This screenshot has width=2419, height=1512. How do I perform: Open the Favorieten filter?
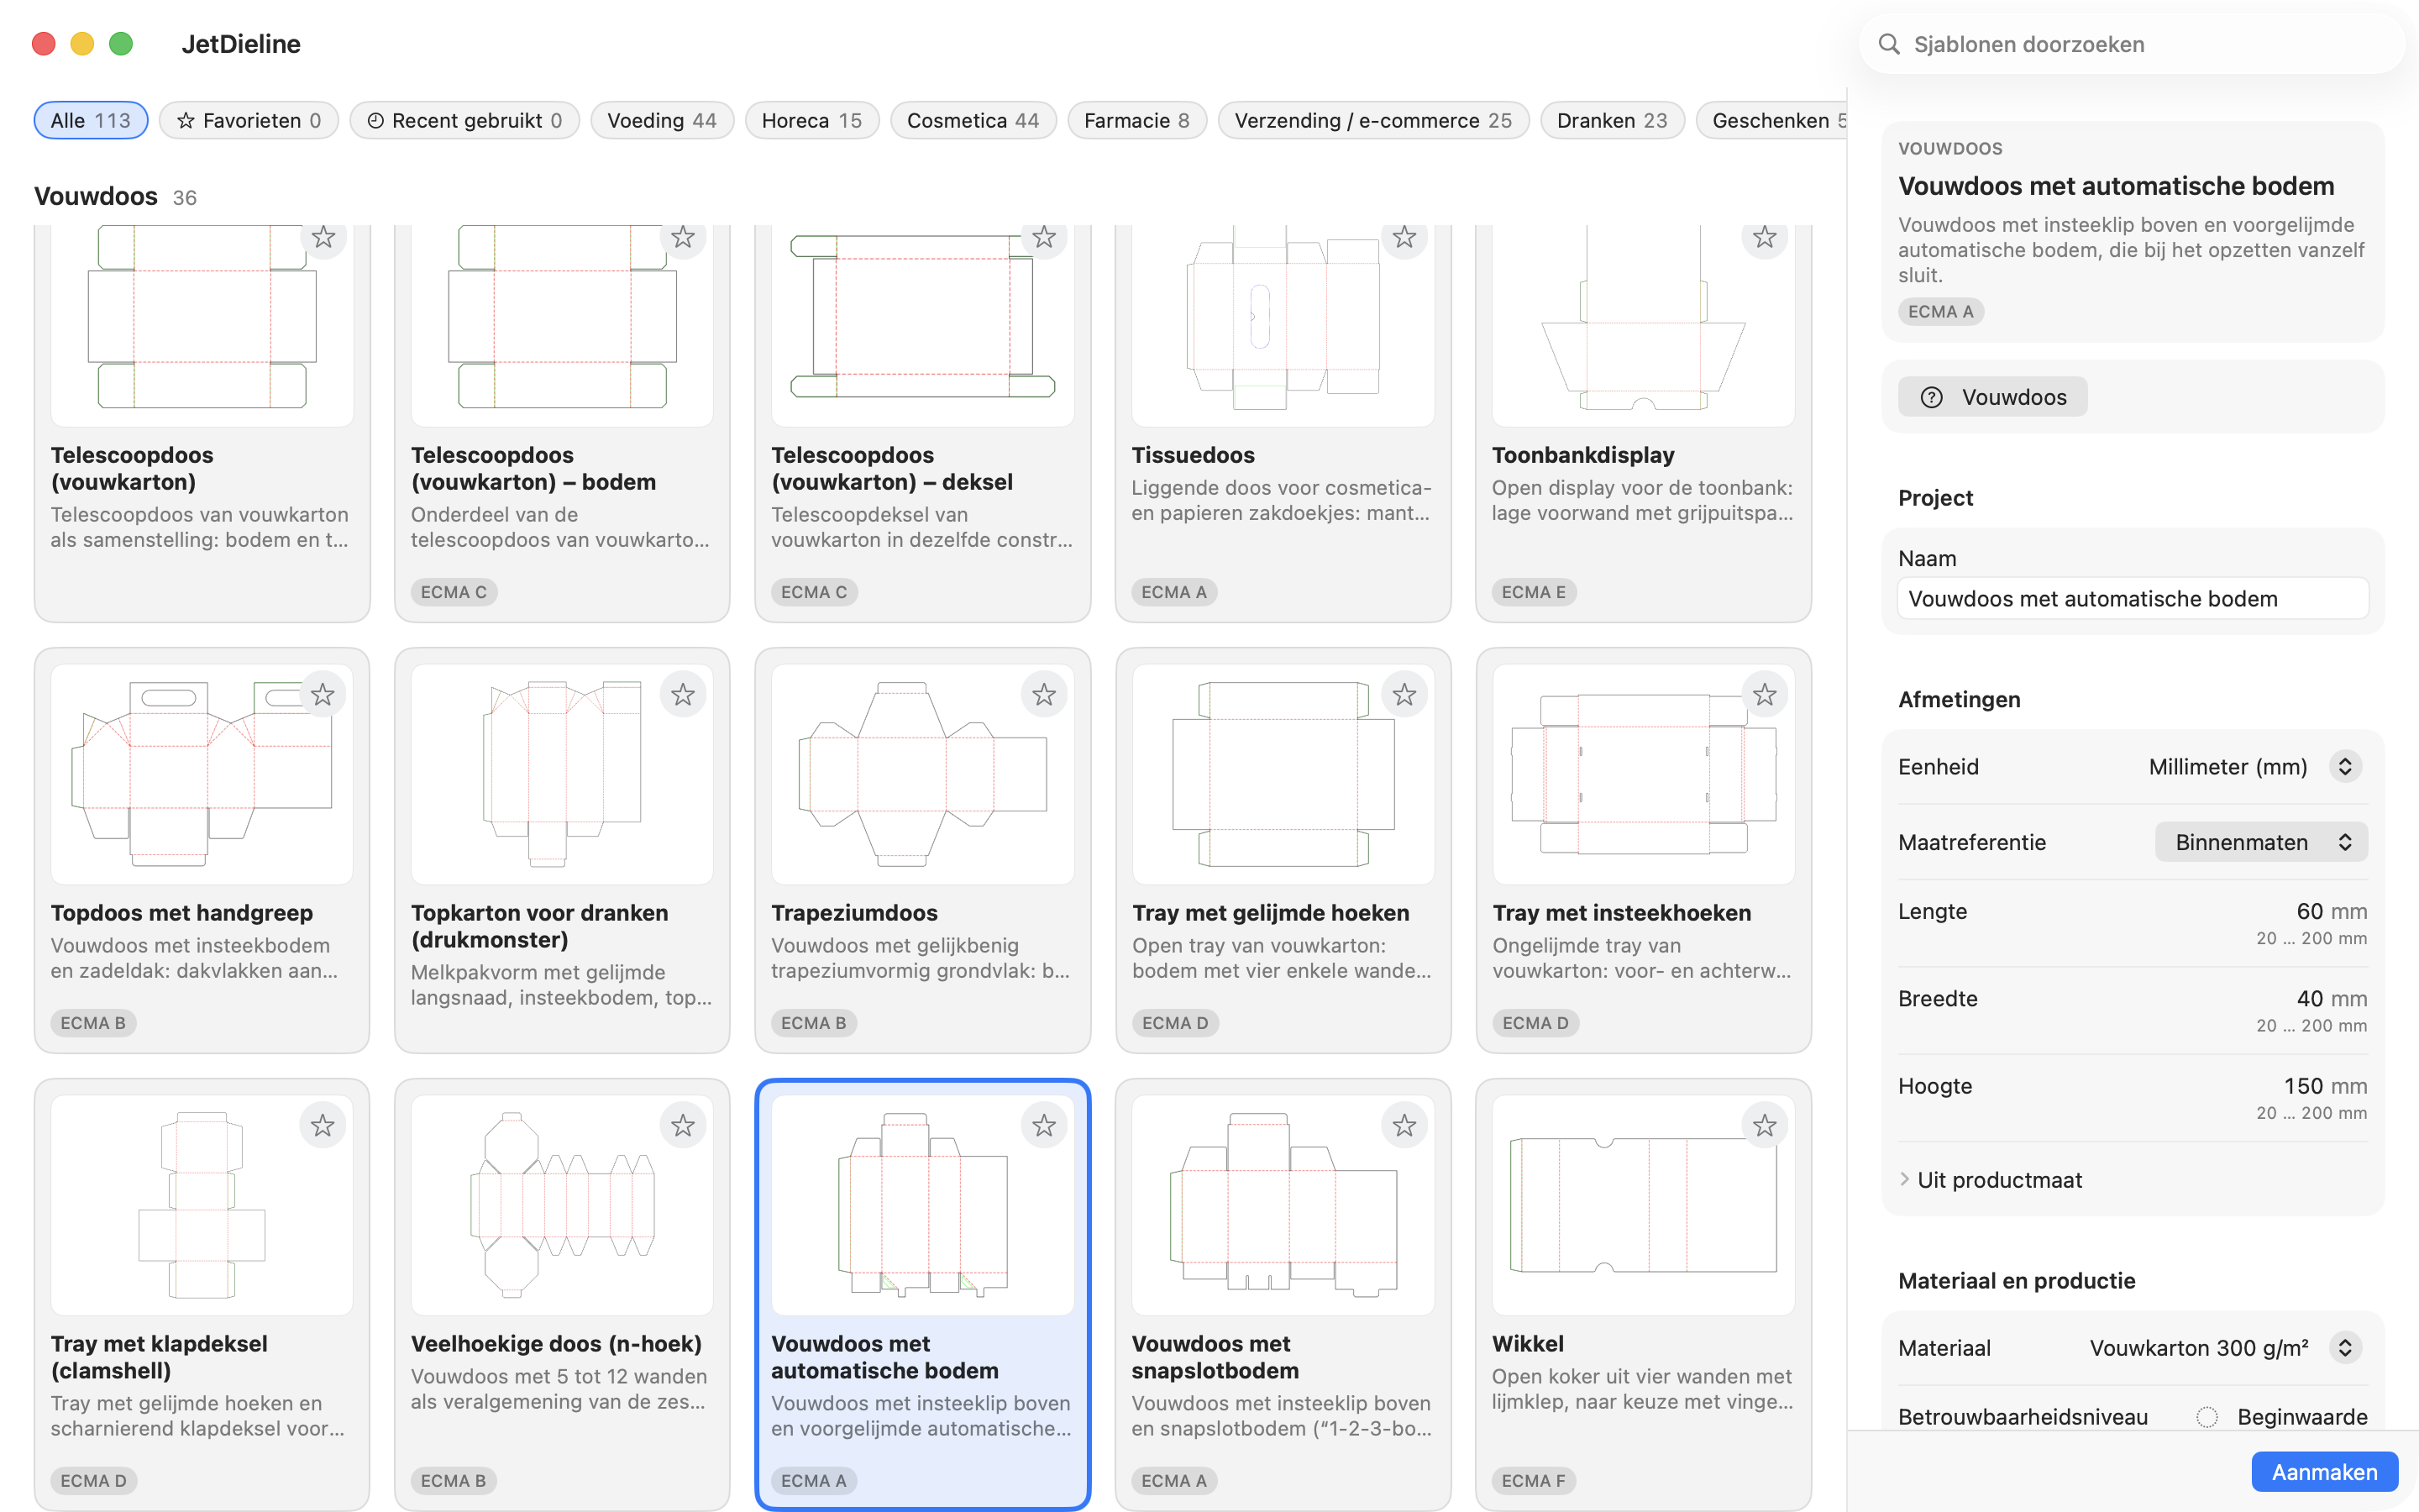coord(249,120)
